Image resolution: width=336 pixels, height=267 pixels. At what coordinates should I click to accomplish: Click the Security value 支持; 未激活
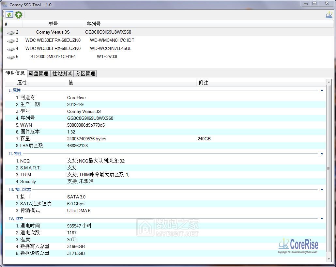[80, 181]
